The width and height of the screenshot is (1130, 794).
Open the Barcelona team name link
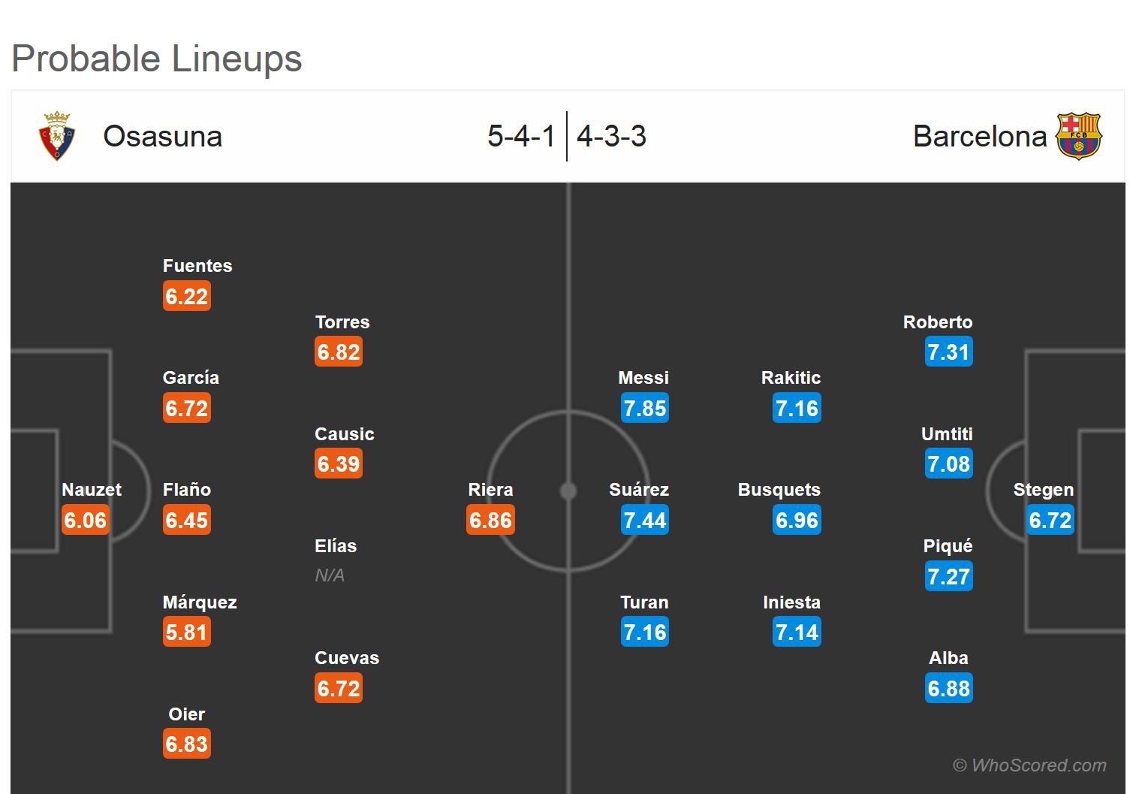point(979,137)
